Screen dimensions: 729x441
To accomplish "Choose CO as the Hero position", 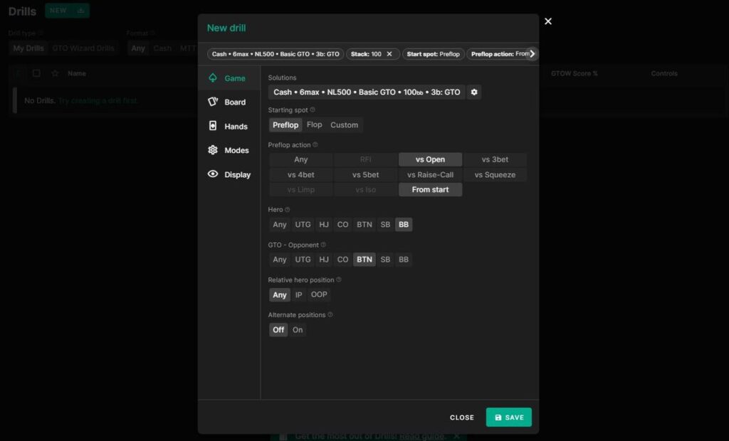I will click(342, 225).
